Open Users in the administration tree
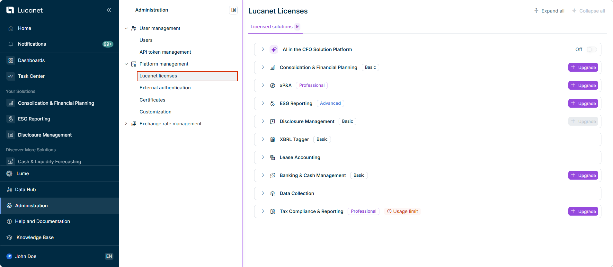The width and height of the screenshot is (613, 267). pyautogui.click(x=146, y=40)
